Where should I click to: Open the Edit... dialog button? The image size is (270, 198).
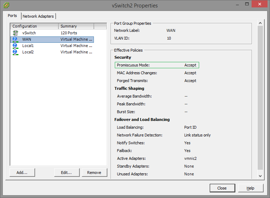click(66, 173)
